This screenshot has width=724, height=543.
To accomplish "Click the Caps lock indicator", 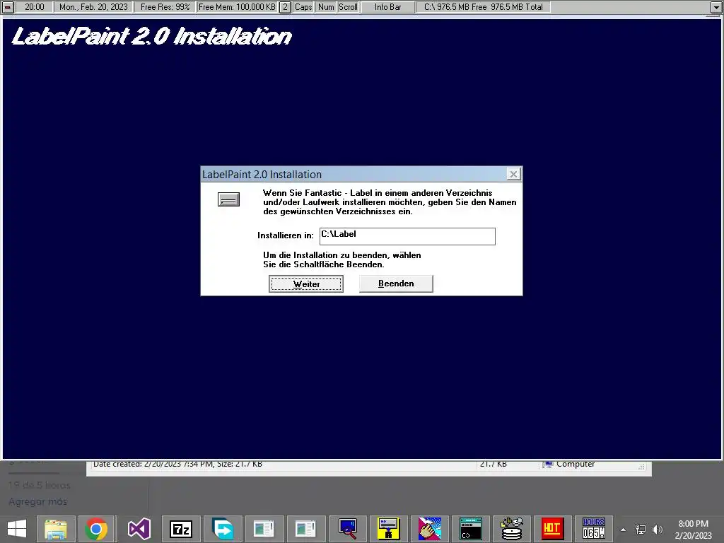I will (x=303, y=7).
